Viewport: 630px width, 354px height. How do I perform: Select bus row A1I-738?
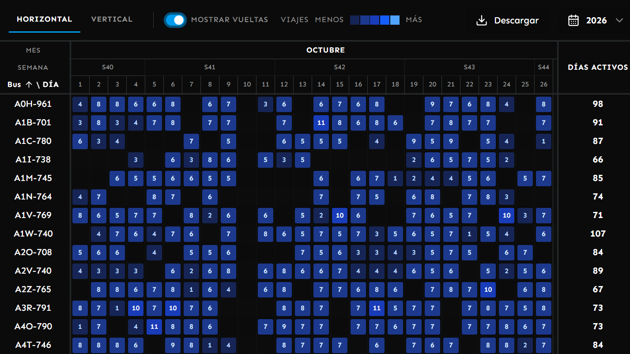point(33,160)
